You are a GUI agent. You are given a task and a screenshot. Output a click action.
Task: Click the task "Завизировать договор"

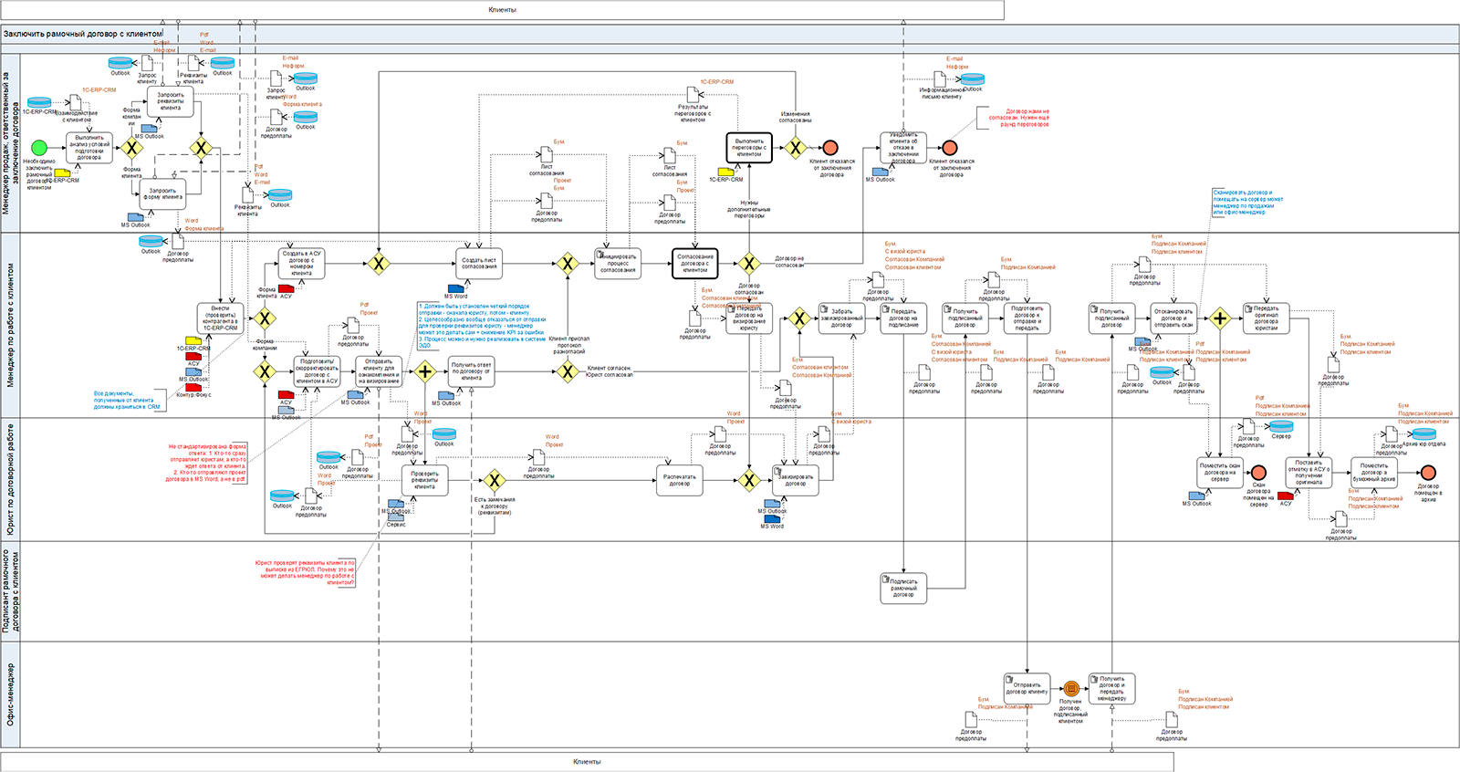796,480
